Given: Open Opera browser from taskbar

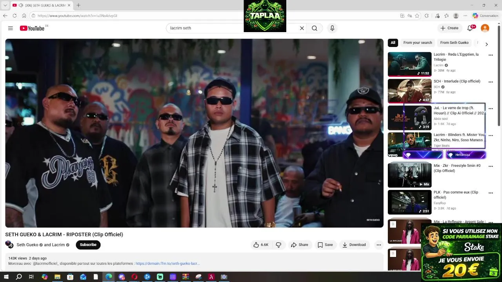Looking at the screenshot, I should [x=134, y=277].
